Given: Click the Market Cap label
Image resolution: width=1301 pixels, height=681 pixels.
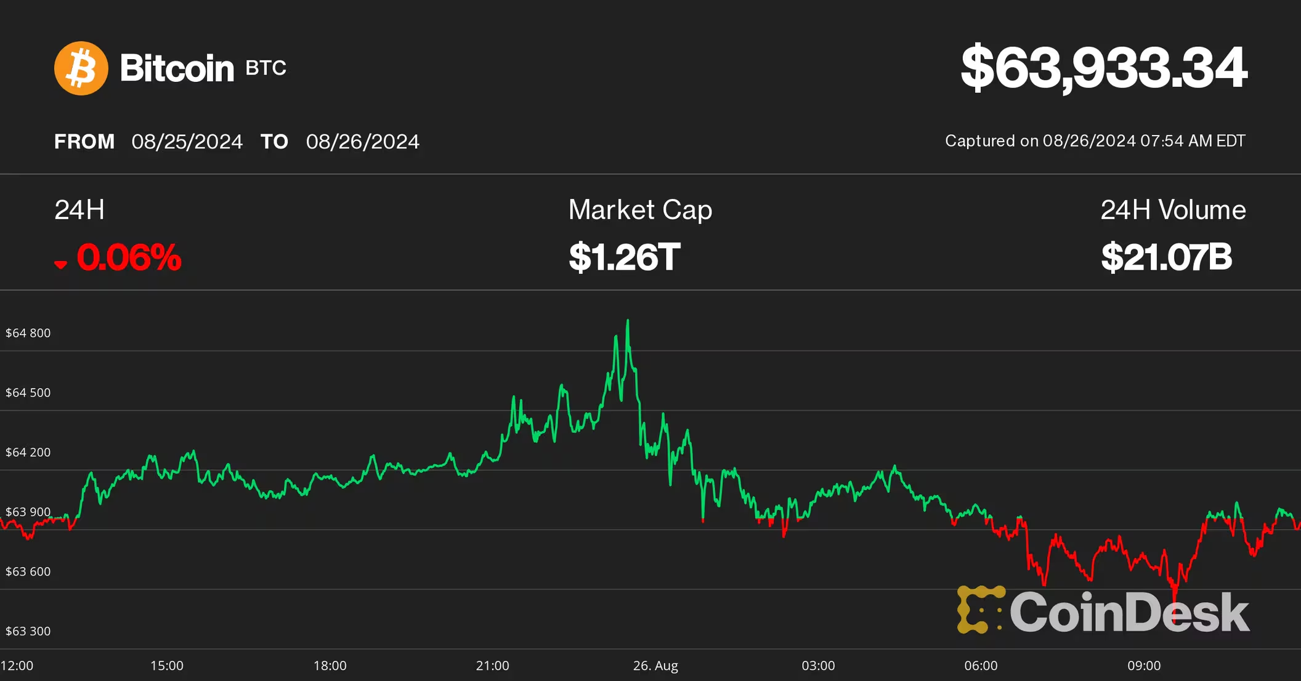Looking at the screenshot, I should 640,210.
